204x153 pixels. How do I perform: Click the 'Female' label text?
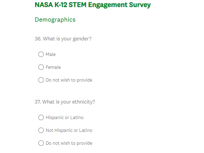[x=53, y=67]
